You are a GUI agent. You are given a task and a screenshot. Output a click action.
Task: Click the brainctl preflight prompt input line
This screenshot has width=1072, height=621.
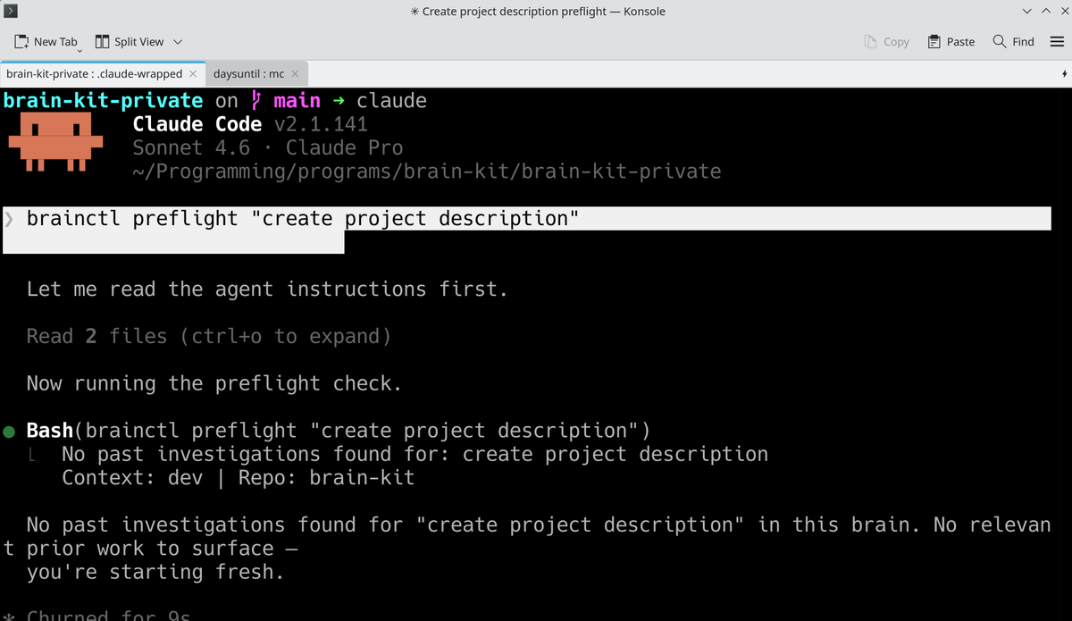[527, 219]
